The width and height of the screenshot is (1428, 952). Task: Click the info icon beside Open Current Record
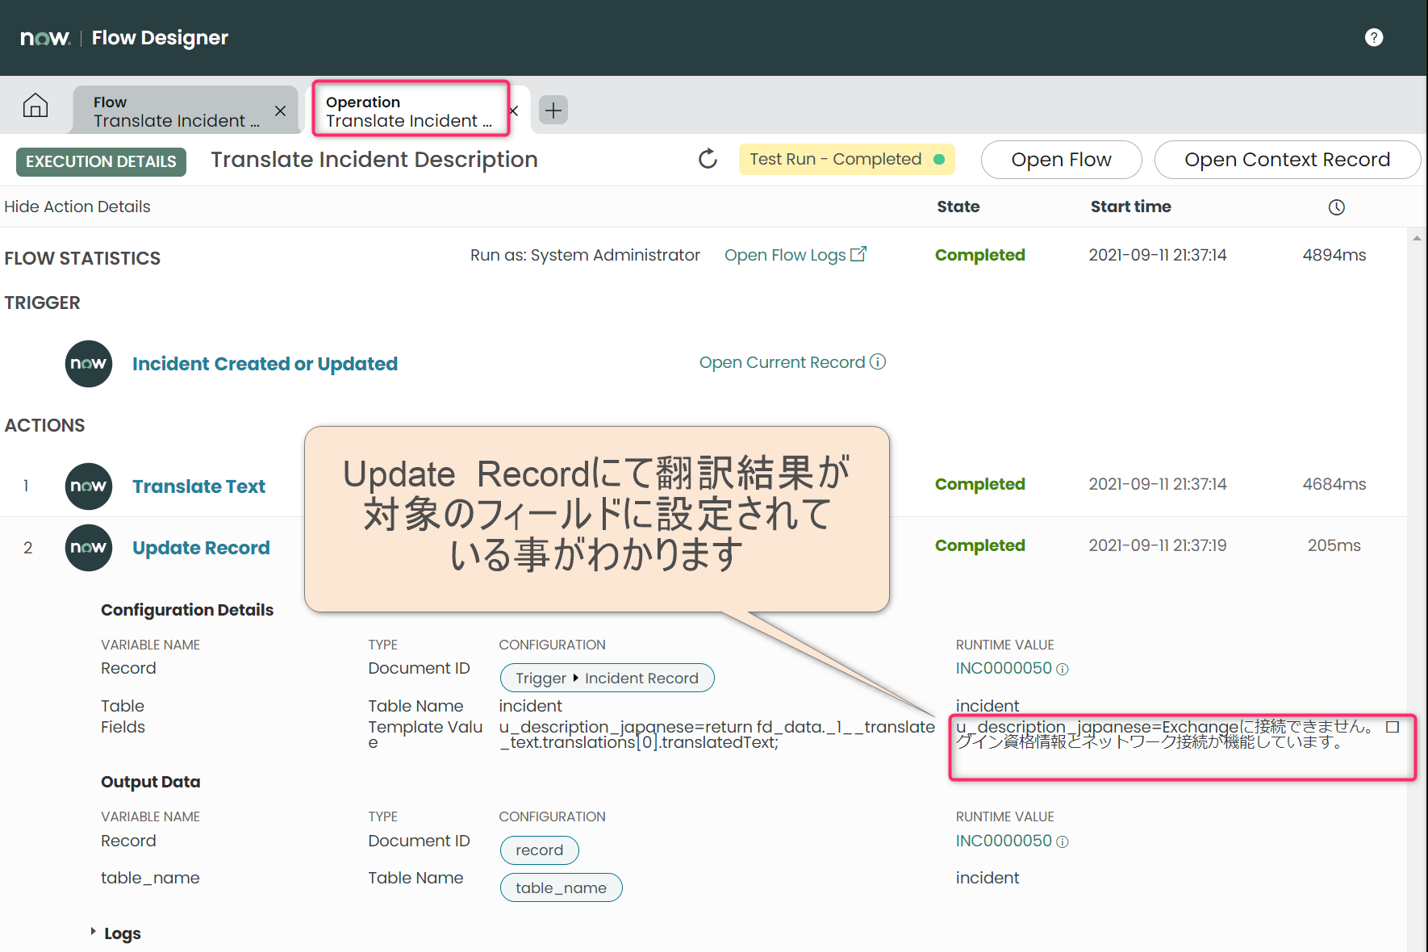[x=878, y=362]
